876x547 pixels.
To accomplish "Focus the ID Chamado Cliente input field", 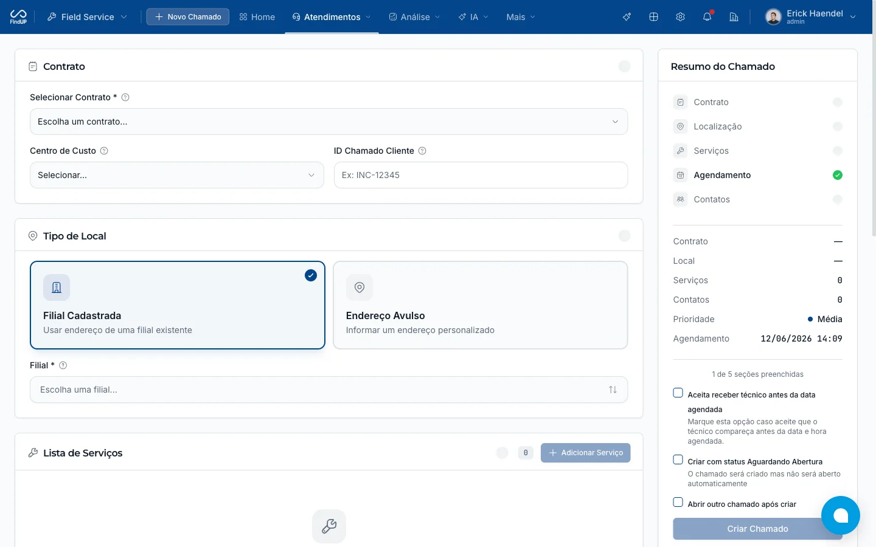I will coord(481,175).
